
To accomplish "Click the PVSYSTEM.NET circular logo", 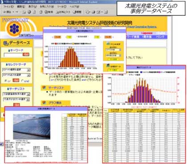I will (14, 29).
